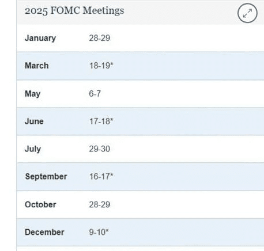This screenshot has width=264, height=251.
Task: Select the January 28-29 meeting dates
Action: pos(100,38)
